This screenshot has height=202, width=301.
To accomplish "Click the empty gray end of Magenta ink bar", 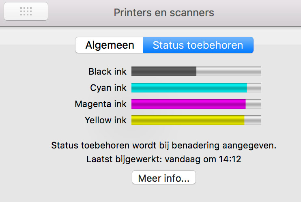I will (254, 104).
